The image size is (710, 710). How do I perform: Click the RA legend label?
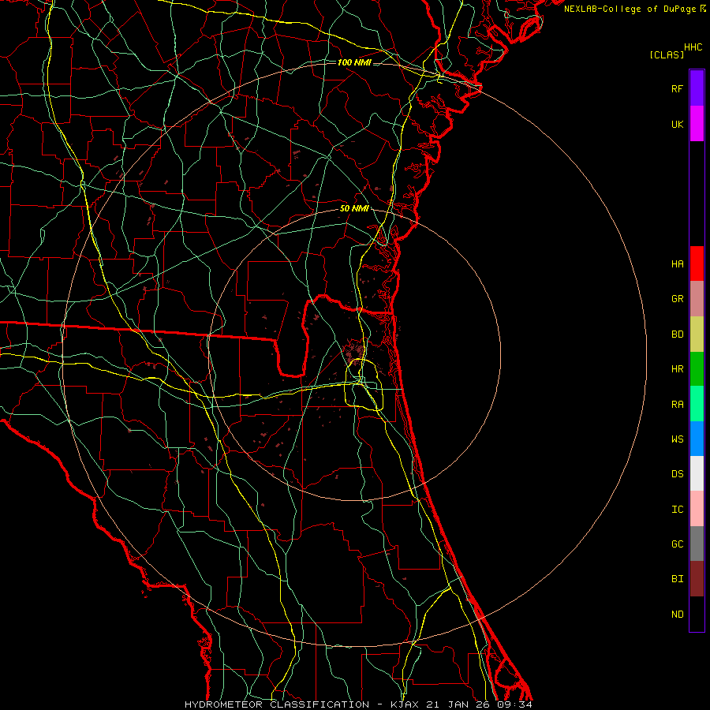677,405
